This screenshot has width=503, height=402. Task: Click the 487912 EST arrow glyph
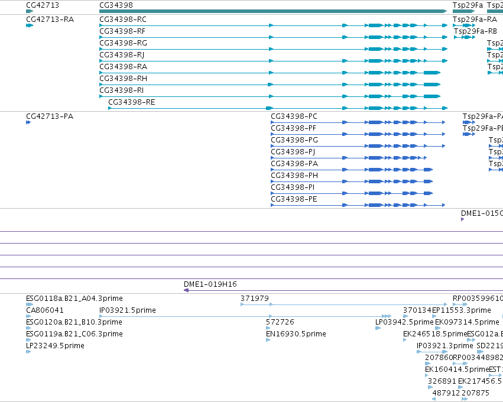pos(434,399)
